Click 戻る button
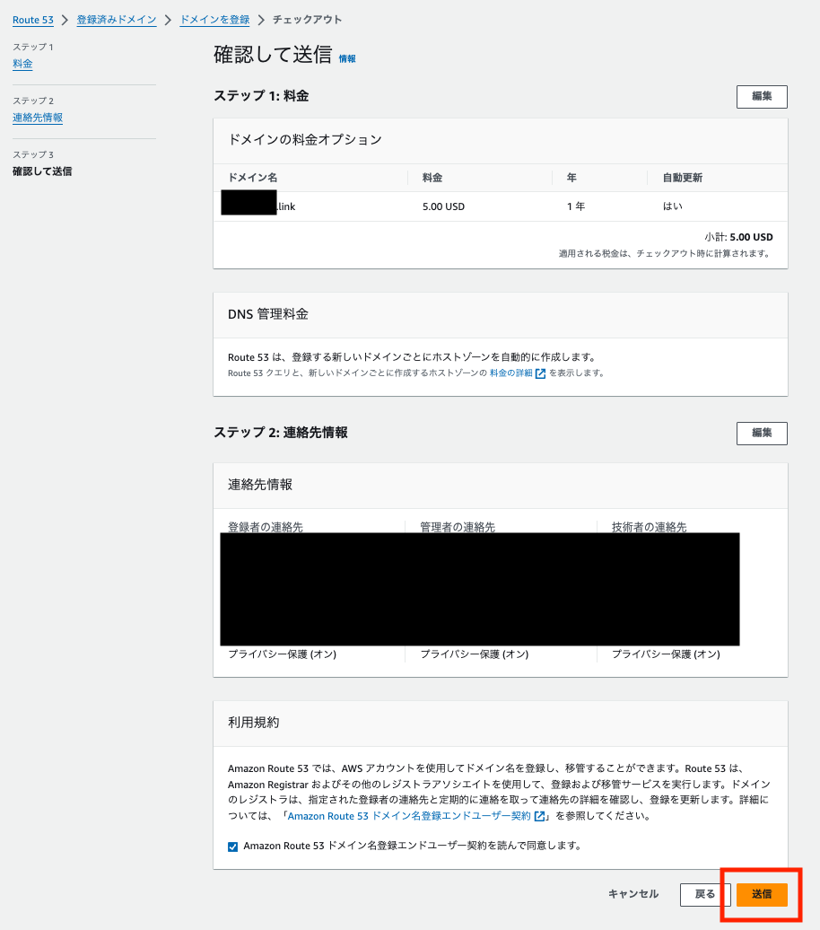The image size is (820, 930). point(705,894)
